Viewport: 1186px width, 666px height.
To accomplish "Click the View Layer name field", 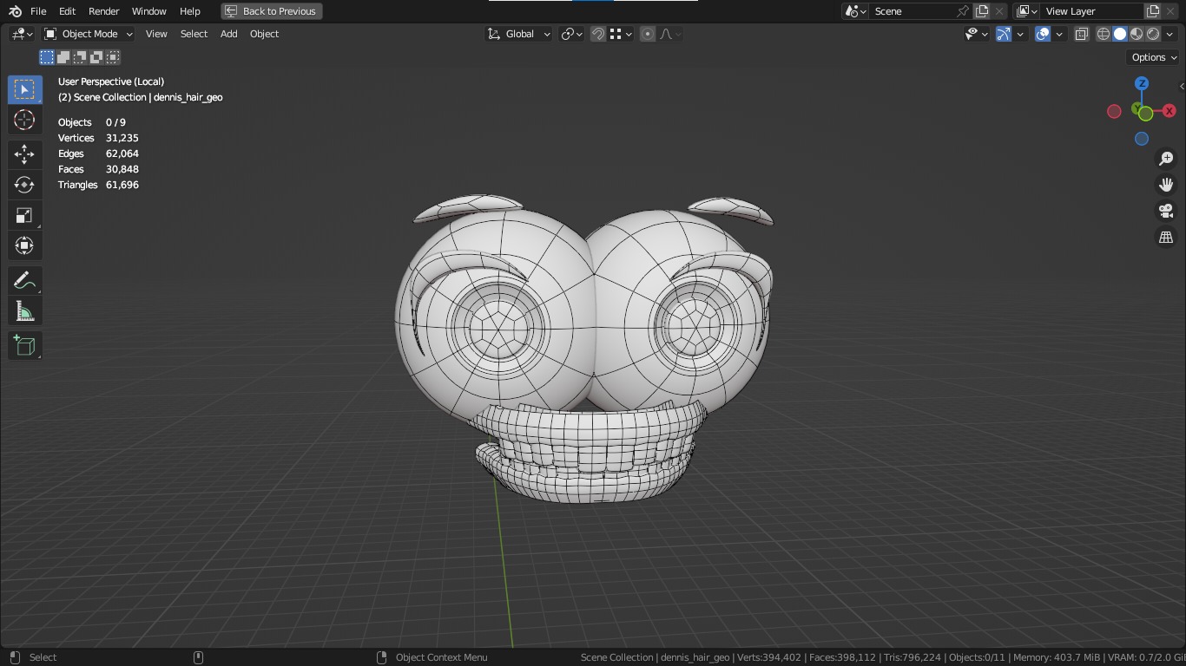I will pyautogui.click(x=1092, y=11).
